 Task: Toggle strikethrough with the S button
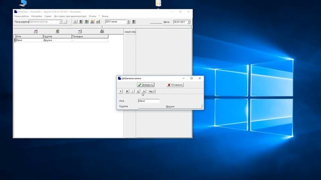click(x=144, y=91)
